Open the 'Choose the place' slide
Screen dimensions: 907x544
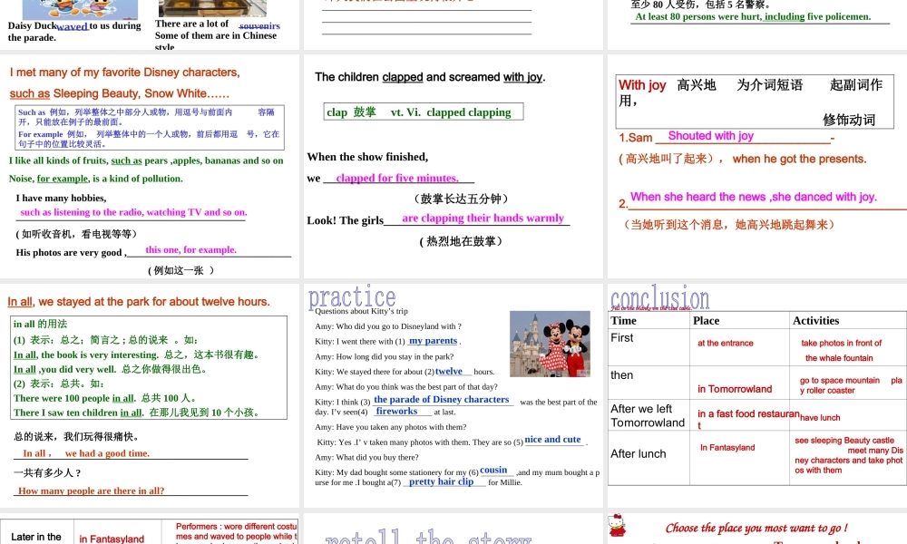click(x=757, y=529)
